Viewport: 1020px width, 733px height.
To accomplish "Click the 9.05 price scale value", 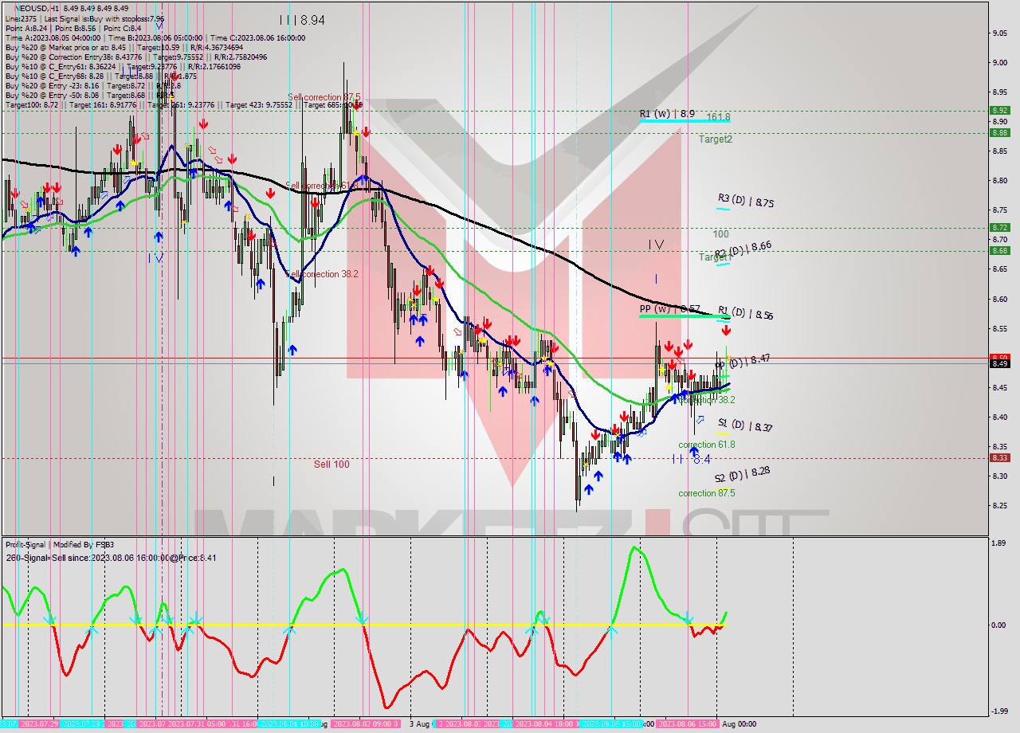I will click(x=999, y=33).
